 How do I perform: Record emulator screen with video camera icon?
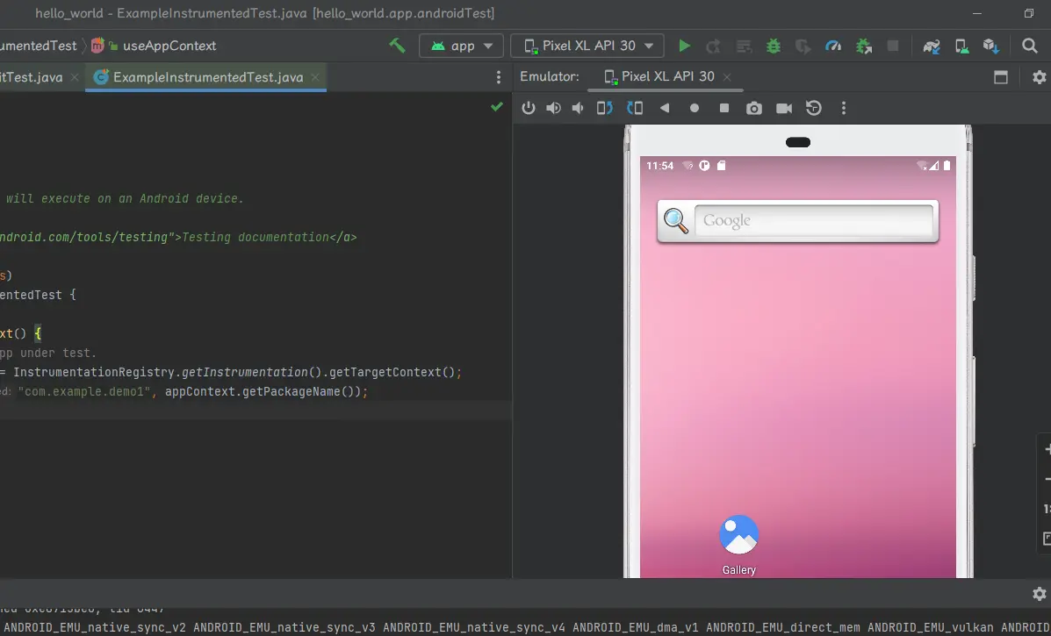tap(784, 108)
